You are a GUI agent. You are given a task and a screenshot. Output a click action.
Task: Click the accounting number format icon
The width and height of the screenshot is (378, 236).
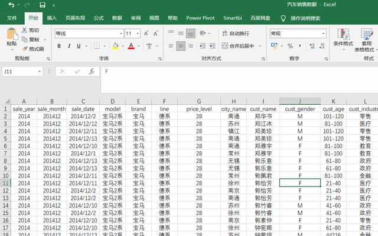click(x=274, y=46)
